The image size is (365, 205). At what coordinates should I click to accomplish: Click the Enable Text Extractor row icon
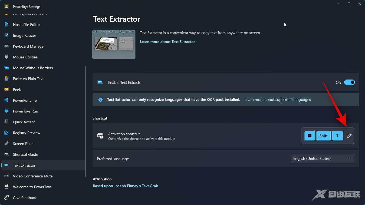[x=100, y=82]
